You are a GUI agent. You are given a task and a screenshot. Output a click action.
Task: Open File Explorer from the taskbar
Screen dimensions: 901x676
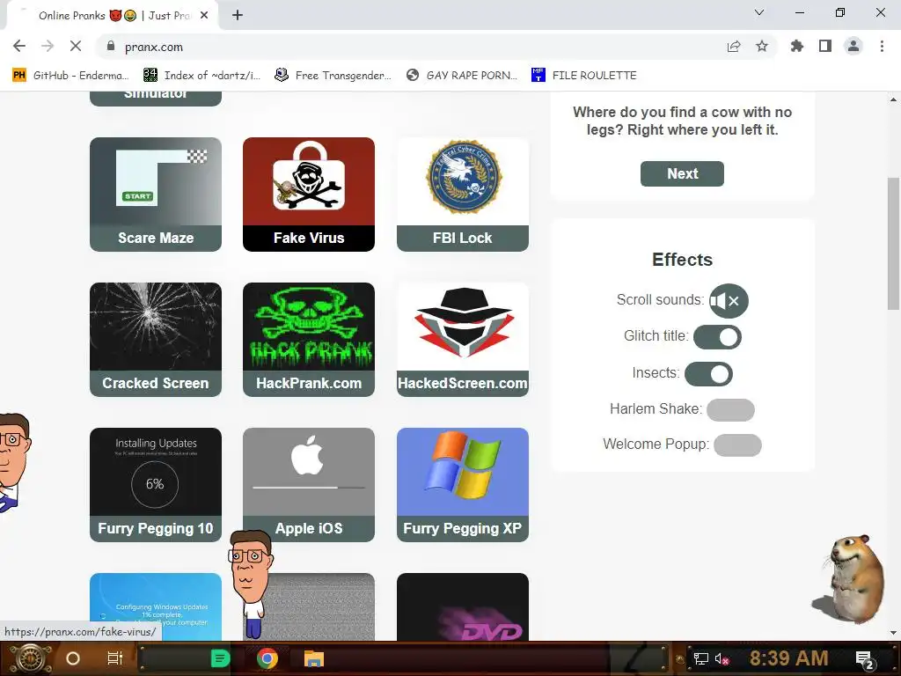[x=314, y=658]
